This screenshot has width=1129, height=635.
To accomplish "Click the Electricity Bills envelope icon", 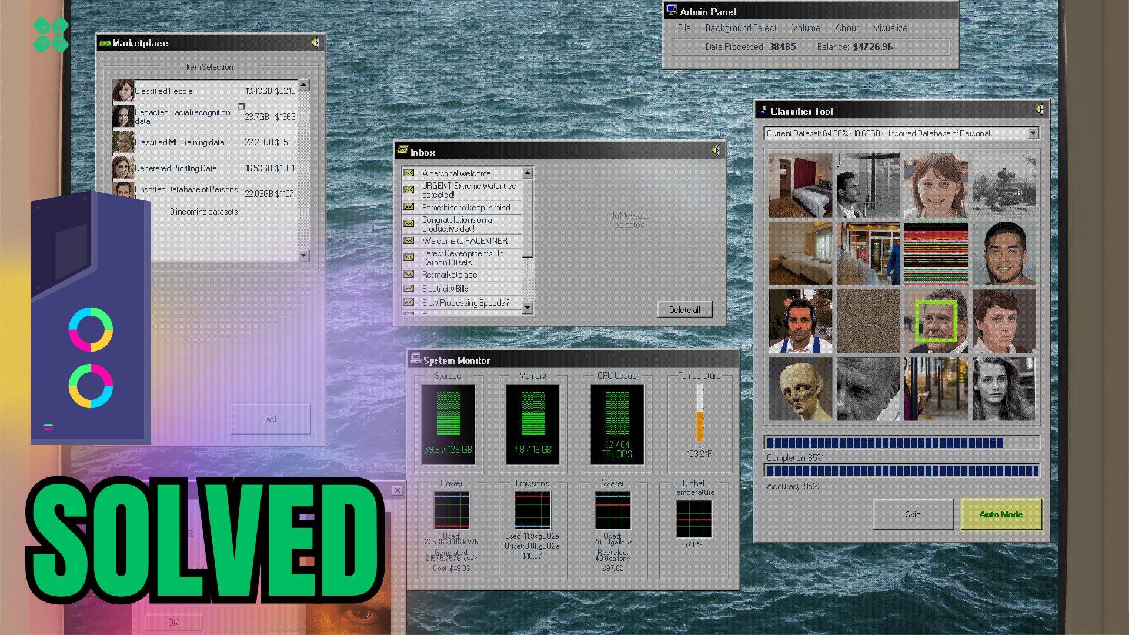I will coord(409,288).
